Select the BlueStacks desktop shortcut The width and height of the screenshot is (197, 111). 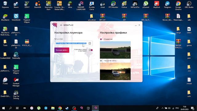pos(5,17)
